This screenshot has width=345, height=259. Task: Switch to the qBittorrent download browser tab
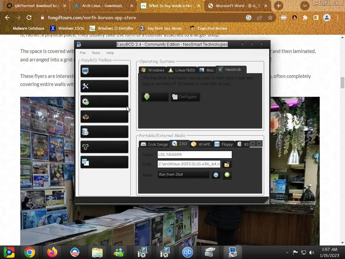(x=36, y=6)
